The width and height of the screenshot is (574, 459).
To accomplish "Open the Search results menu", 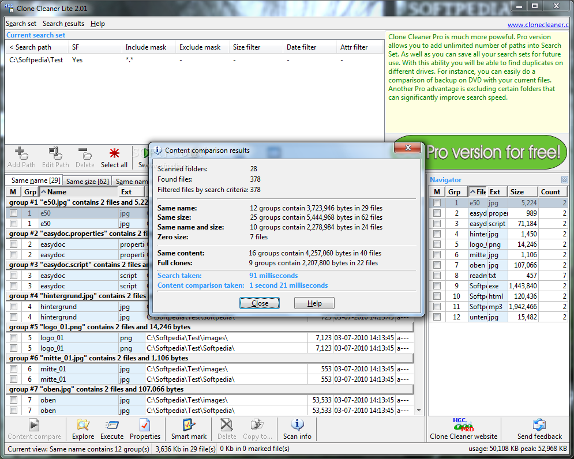I will coord(63,24).
